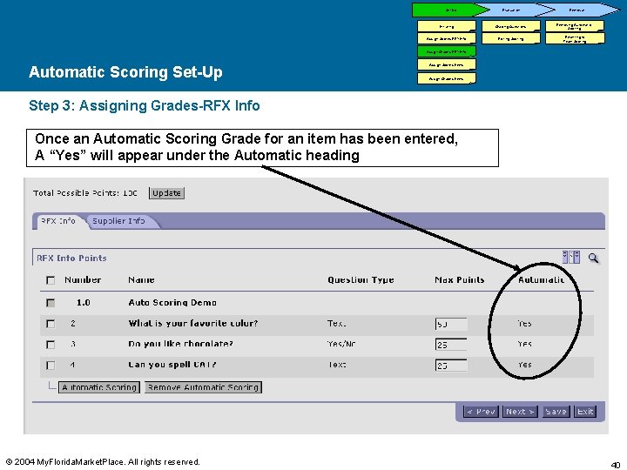
Task: Click the Update button beside Total Possible Points
Action: coord(166,193)
